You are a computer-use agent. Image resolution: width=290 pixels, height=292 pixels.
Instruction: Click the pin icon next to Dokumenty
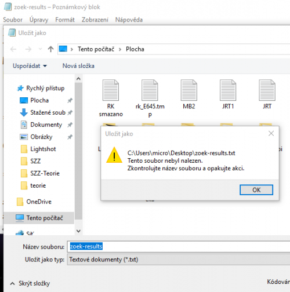coord(70,125)
